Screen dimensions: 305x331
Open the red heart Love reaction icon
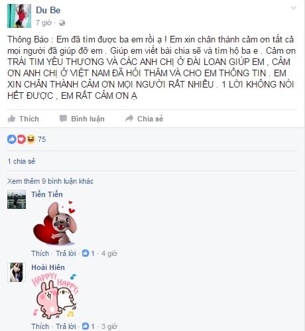coord(21,139)
